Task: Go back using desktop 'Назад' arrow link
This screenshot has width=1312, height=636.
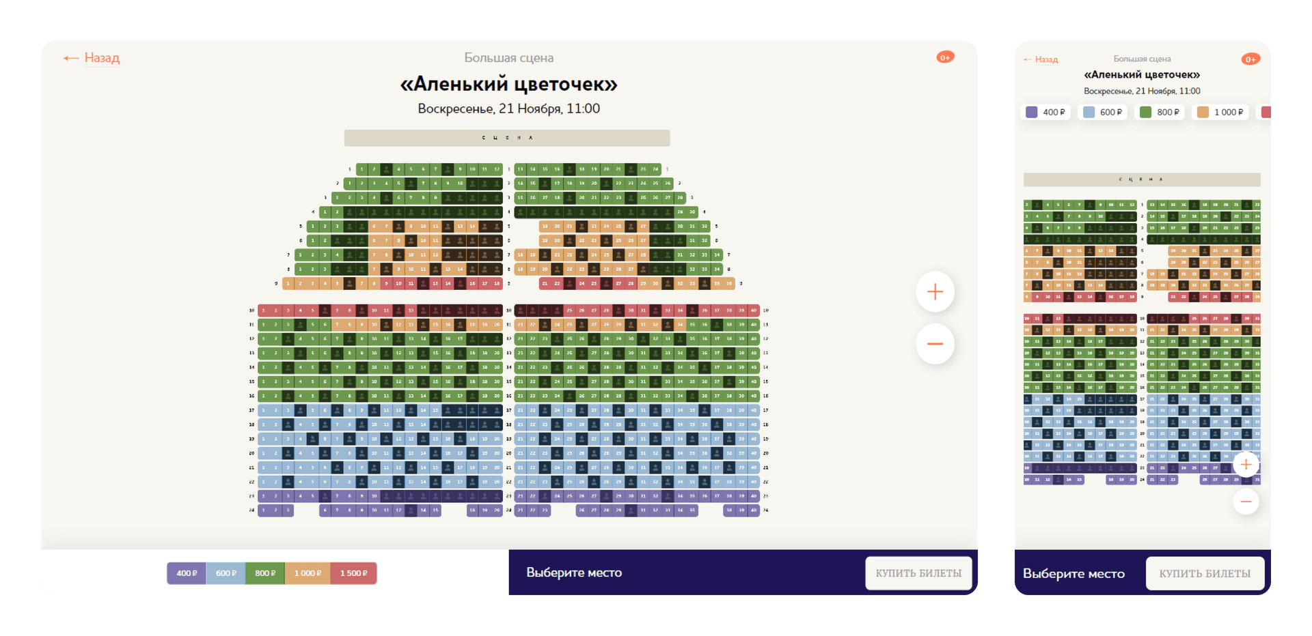Action: click(92, 58)
